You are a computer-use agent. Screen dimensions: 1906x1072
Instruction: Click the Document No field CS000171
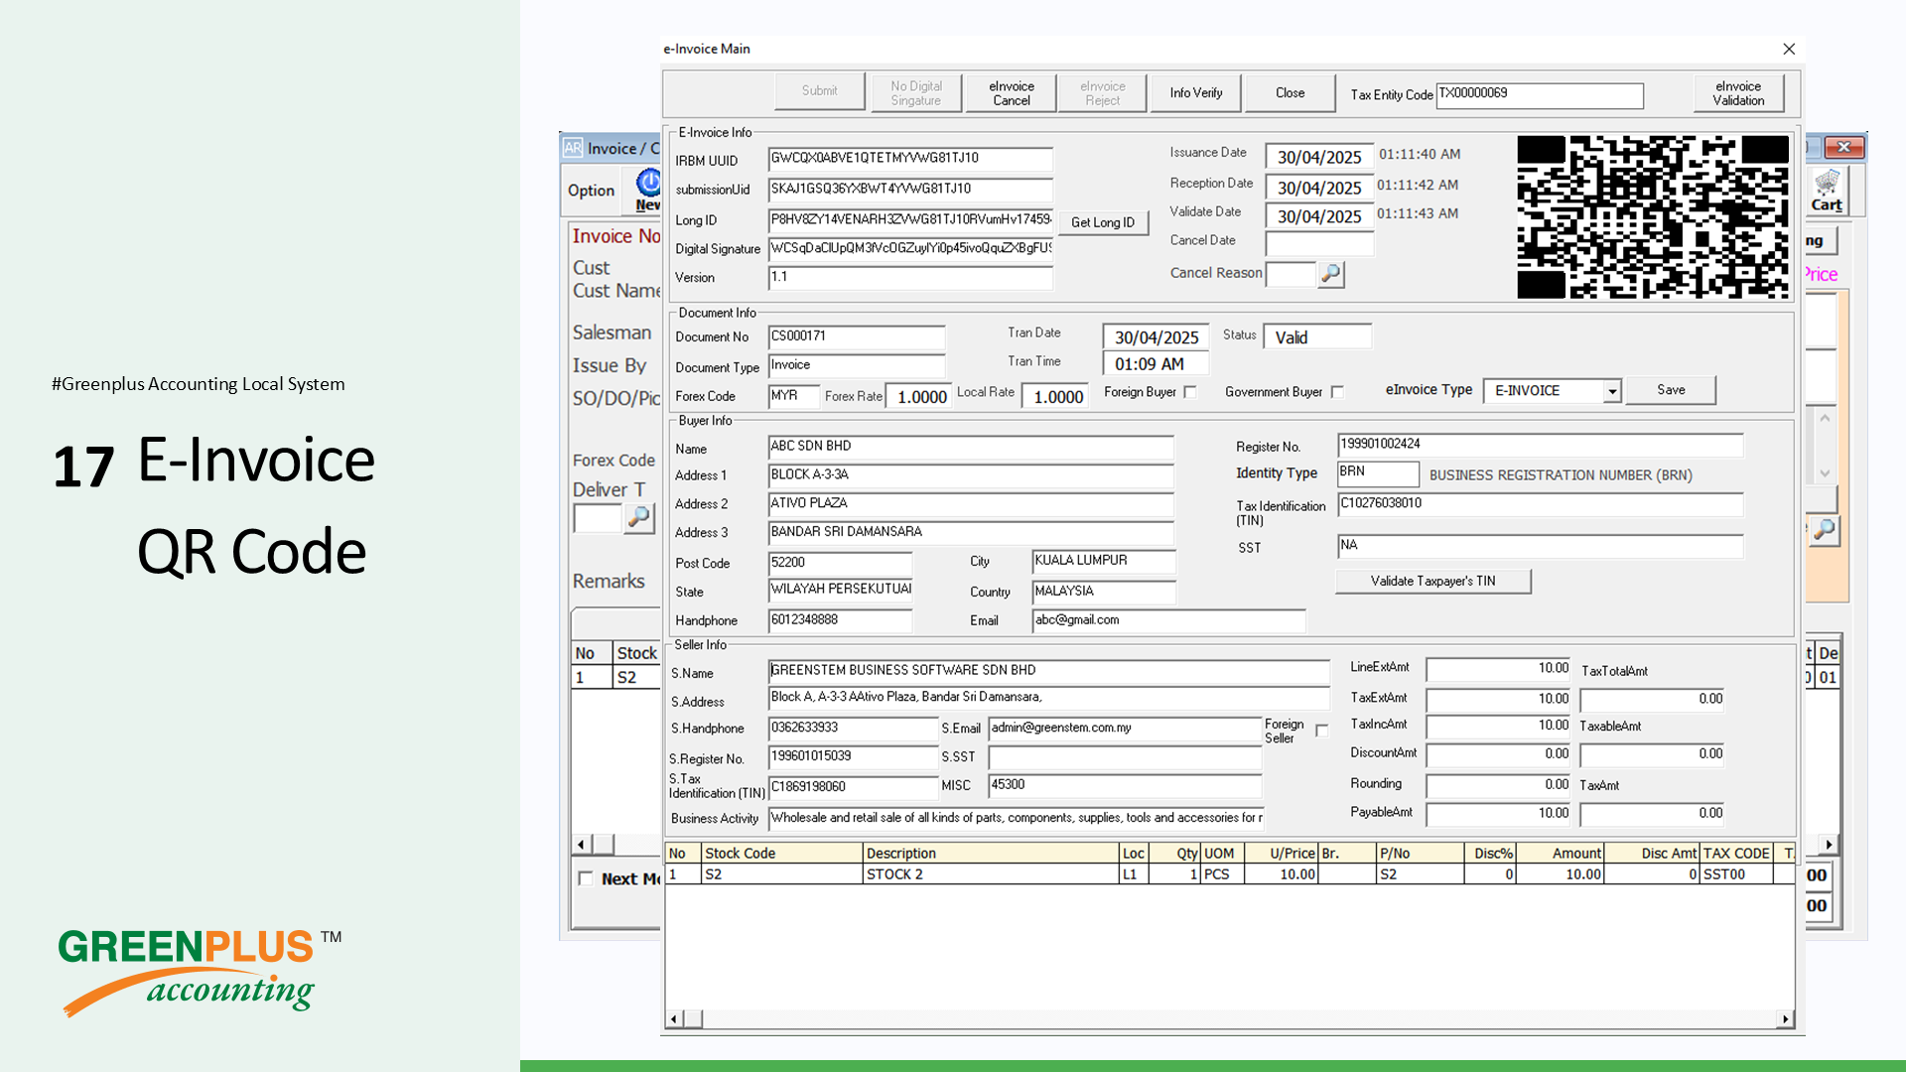tap(856, 337)
